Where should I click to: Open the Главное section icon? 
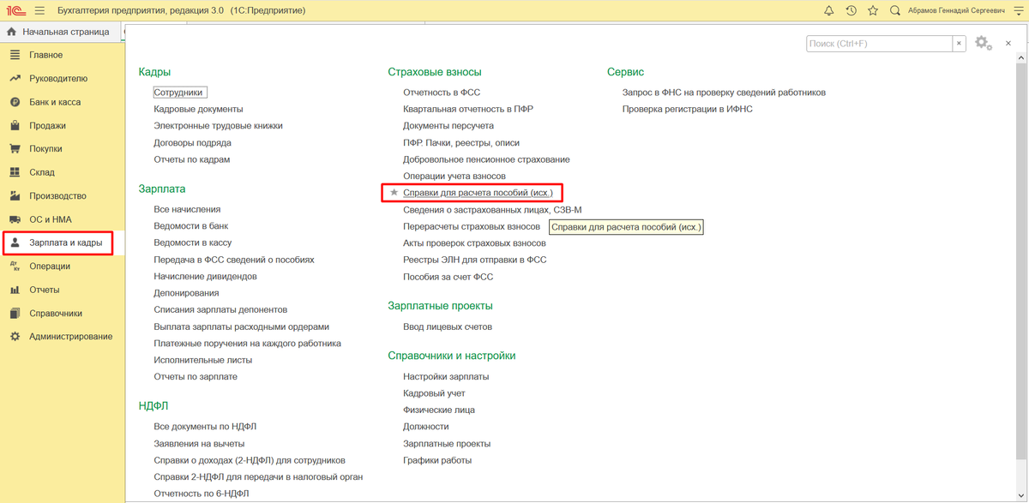(x=15, y=55)
